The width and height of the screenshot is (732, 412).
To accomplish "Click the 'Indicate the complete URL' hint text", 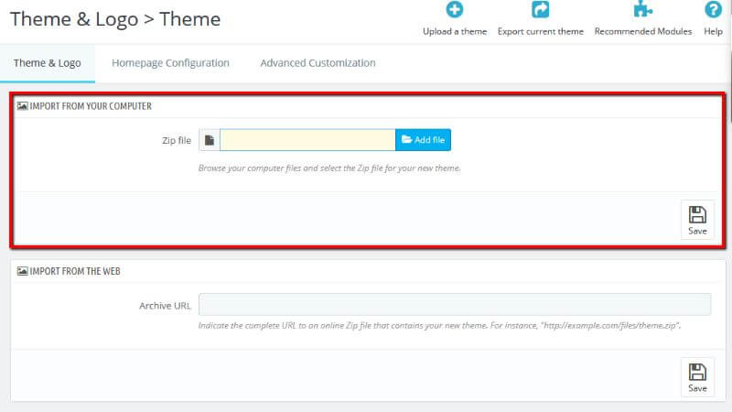I will click(439, 326).
